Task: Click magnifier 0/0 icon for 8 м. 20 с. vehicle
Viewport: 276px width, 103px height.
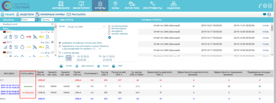Action: click(47, 47)
